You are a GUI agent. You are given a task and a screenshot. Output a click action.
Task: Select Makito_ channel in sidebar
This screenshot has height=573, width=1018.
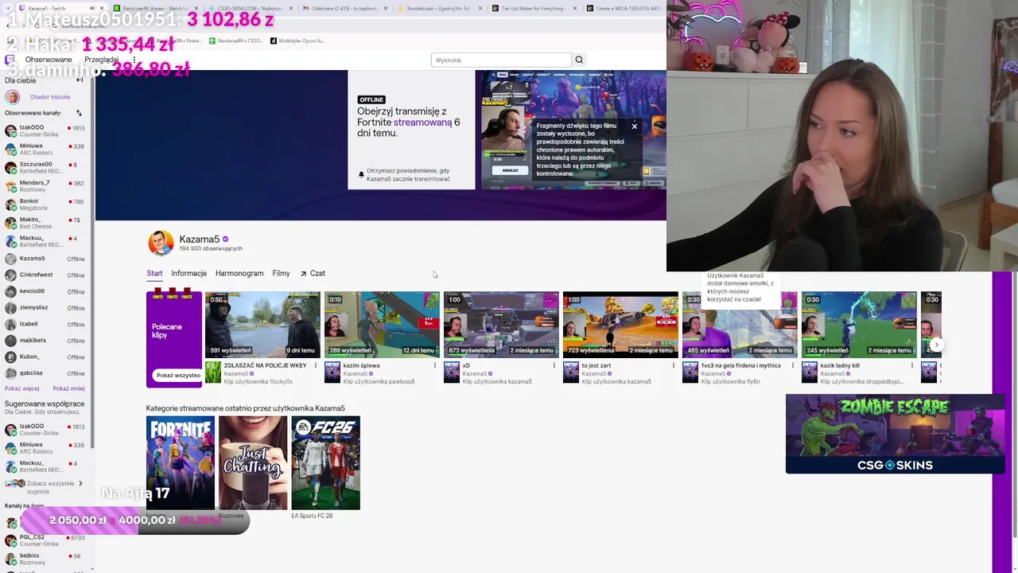click(44, 222)
